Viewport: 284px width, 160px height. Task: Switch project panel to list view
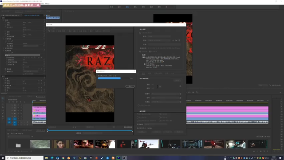12,151
